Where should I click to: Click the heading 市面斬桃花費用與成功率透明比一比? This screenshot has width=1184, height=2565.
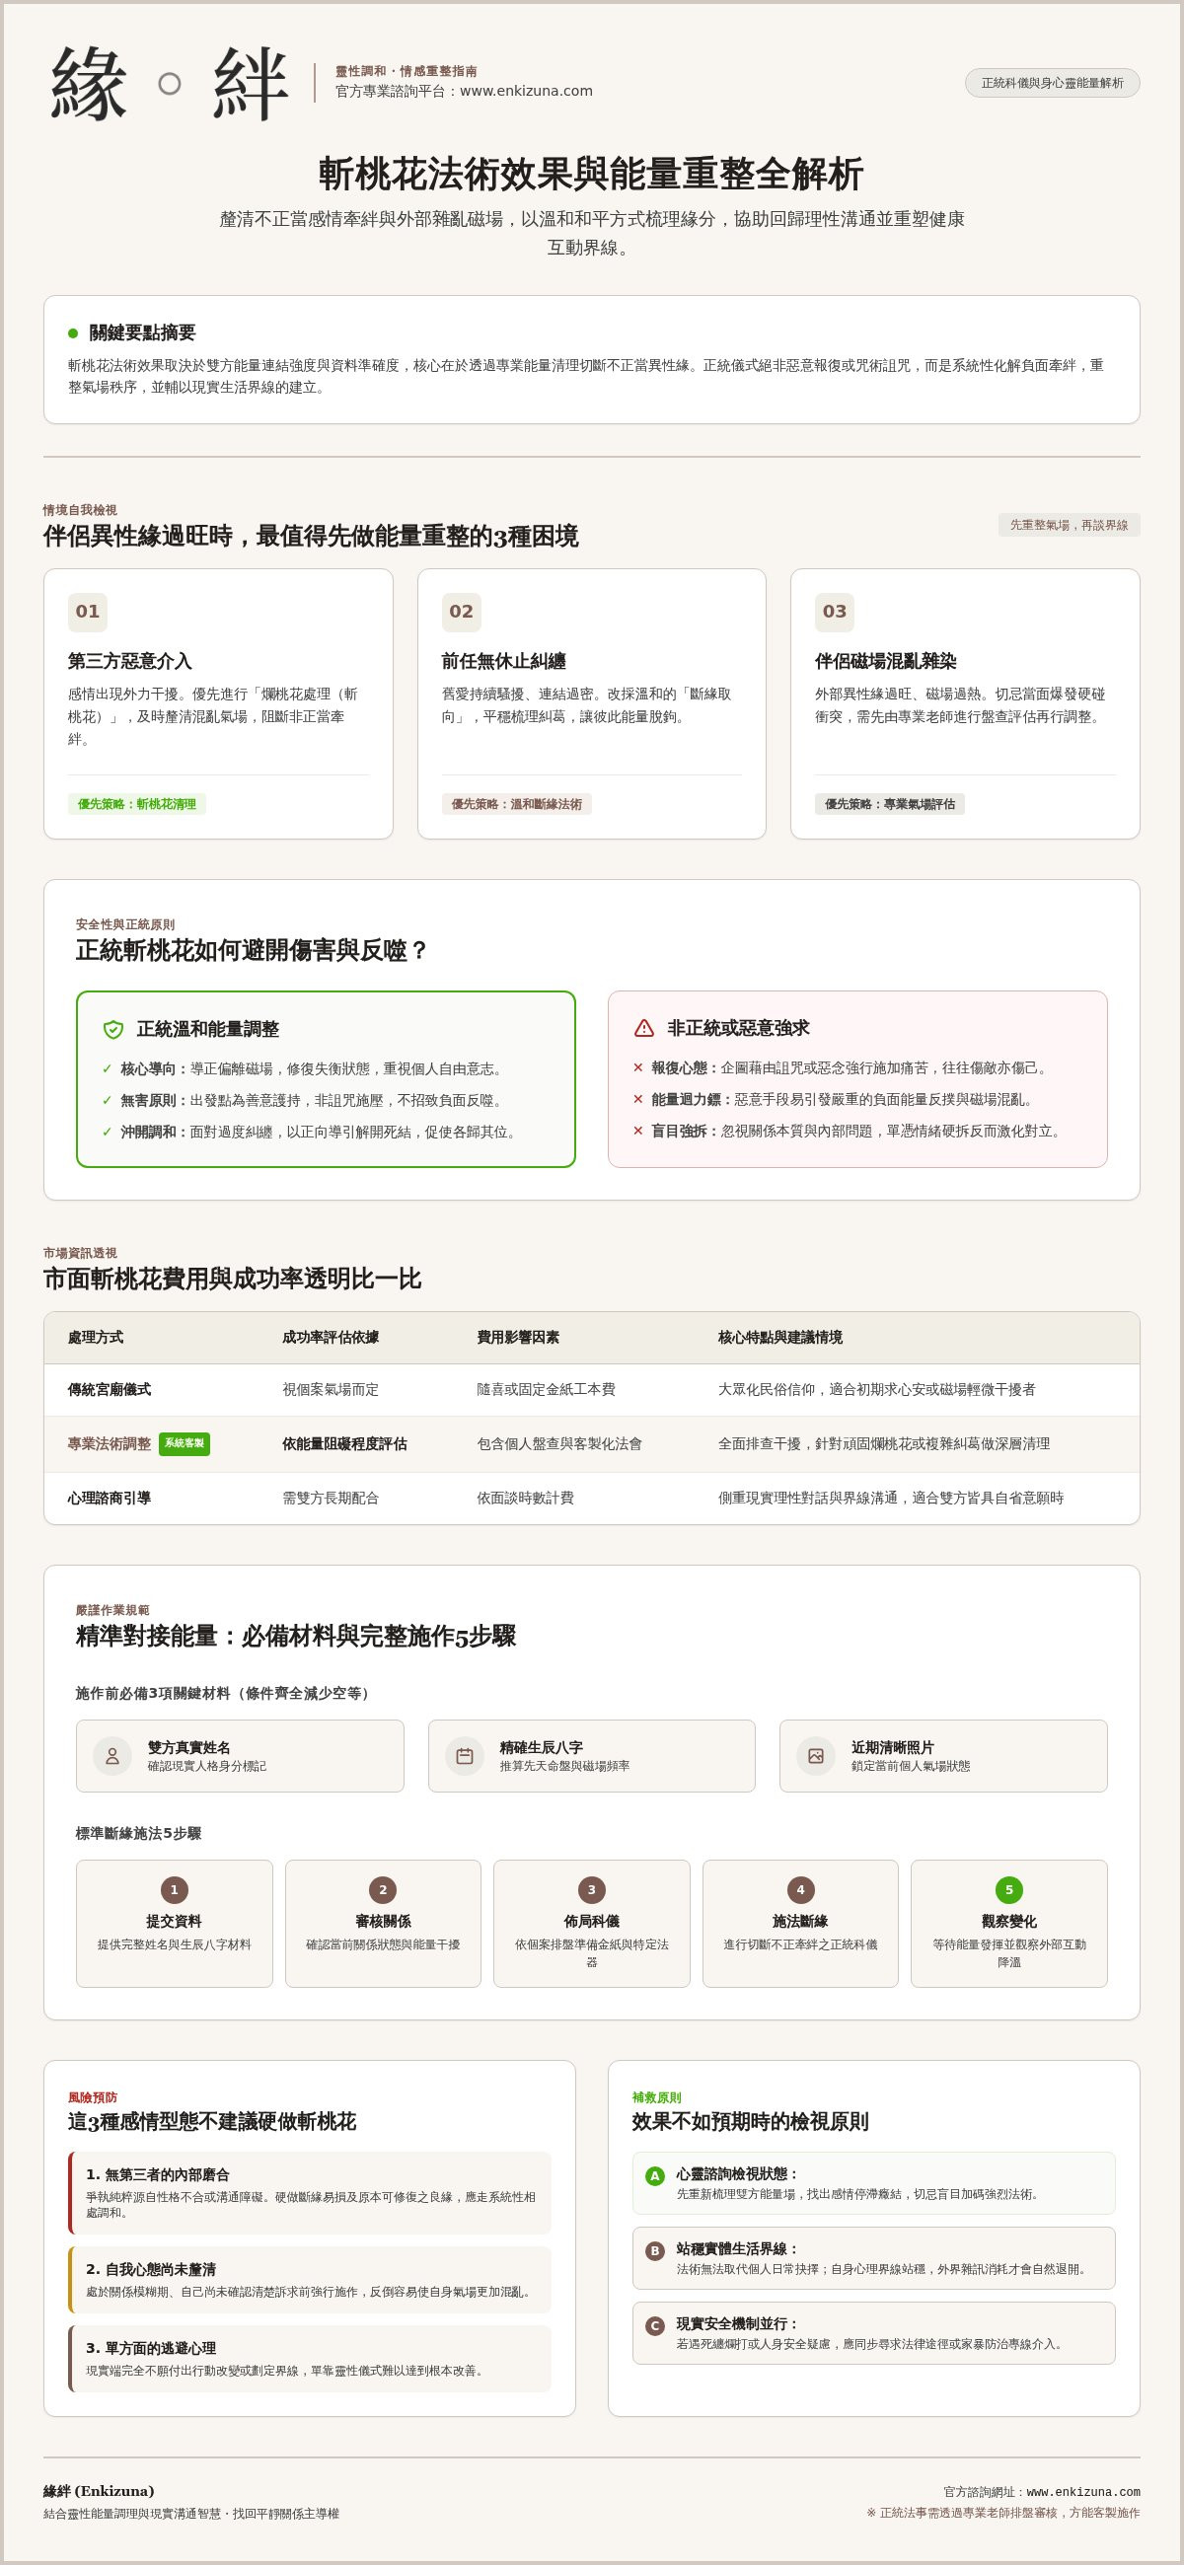pyautogui.click(x=232, y=1279)
